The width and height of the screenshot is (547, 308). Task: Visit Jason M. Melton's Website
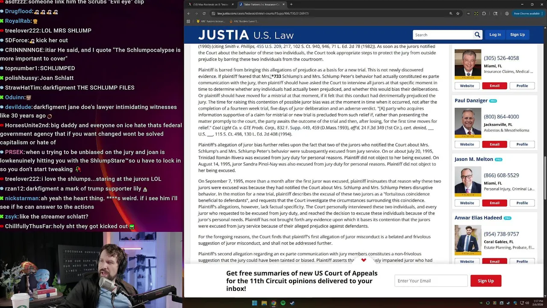[467, 203]
